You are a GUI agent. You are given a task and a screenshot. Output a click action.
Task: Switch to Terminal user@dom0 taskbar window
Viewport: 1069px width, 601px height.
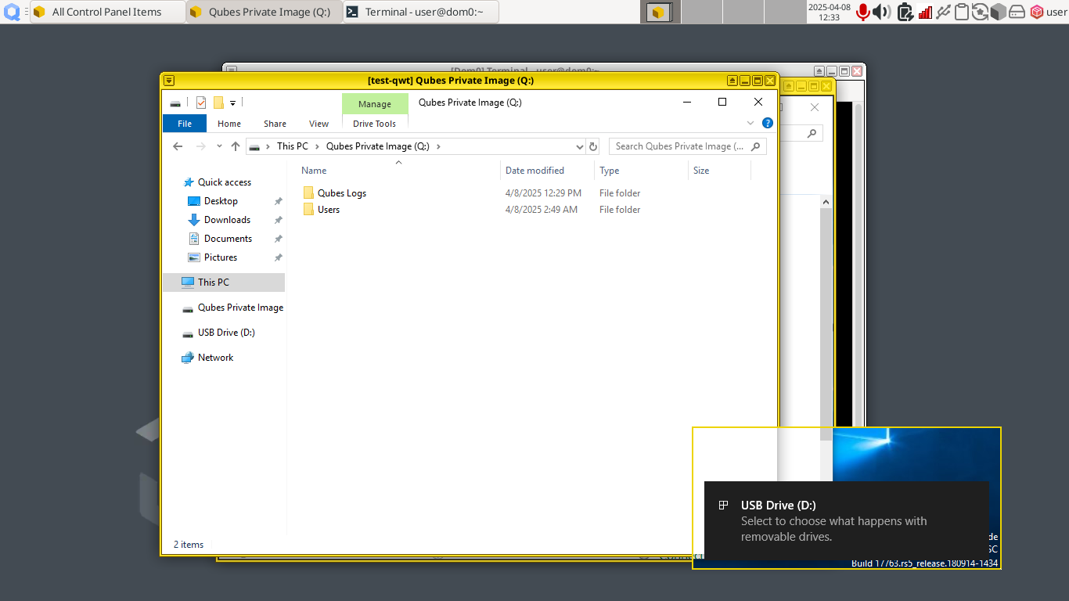pos(421,12)
